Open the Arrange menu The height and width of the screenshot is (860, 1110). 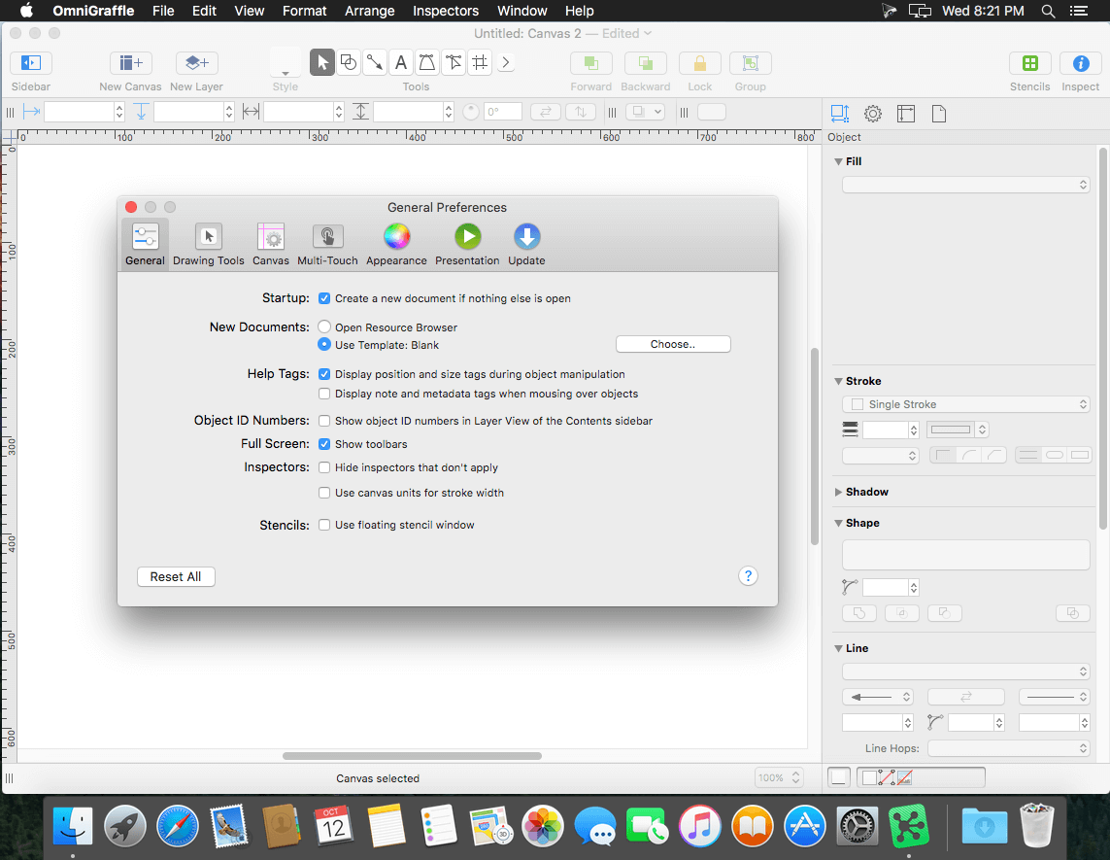[x=370, y=11]
